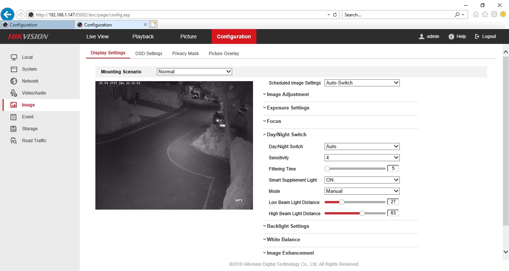Click the Local monitor icon in sidebar
Screen dimensions: 509x271
tap(14, 57)
